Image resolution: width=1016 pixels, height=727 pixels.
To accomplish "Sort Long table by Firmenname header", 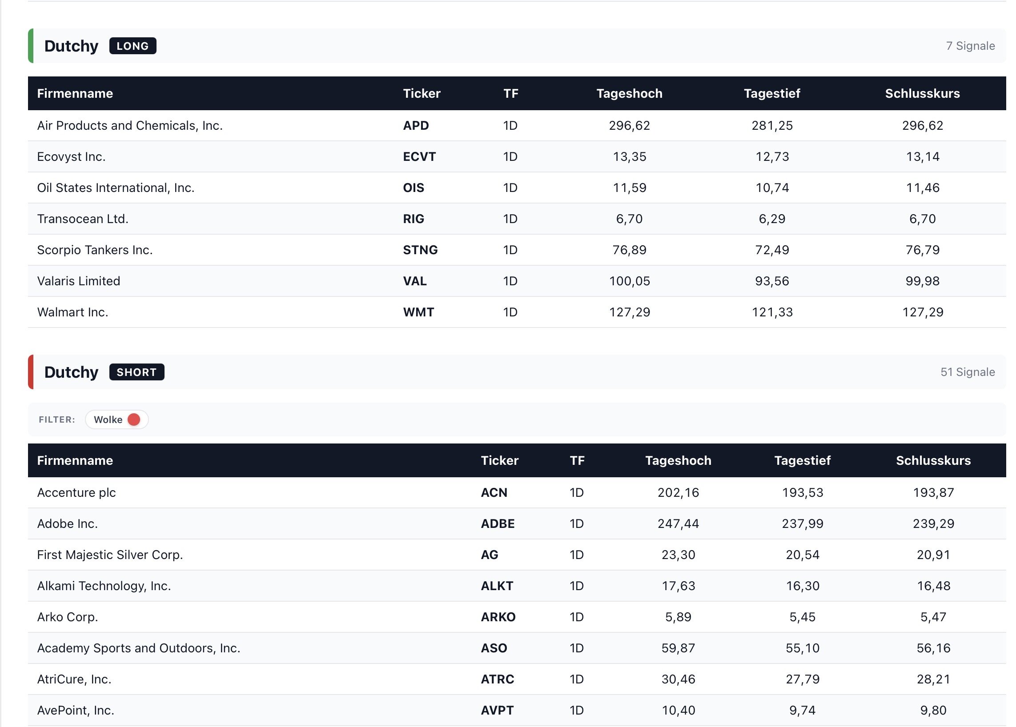I will click(75, 94).
